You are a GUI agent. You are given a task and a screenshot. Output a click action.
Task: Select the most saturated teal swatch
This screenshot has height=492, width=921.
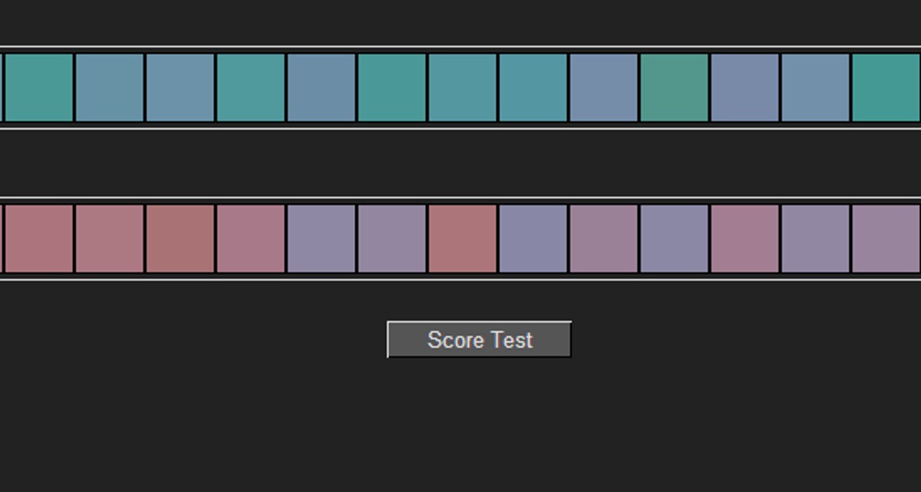(38, 86)
